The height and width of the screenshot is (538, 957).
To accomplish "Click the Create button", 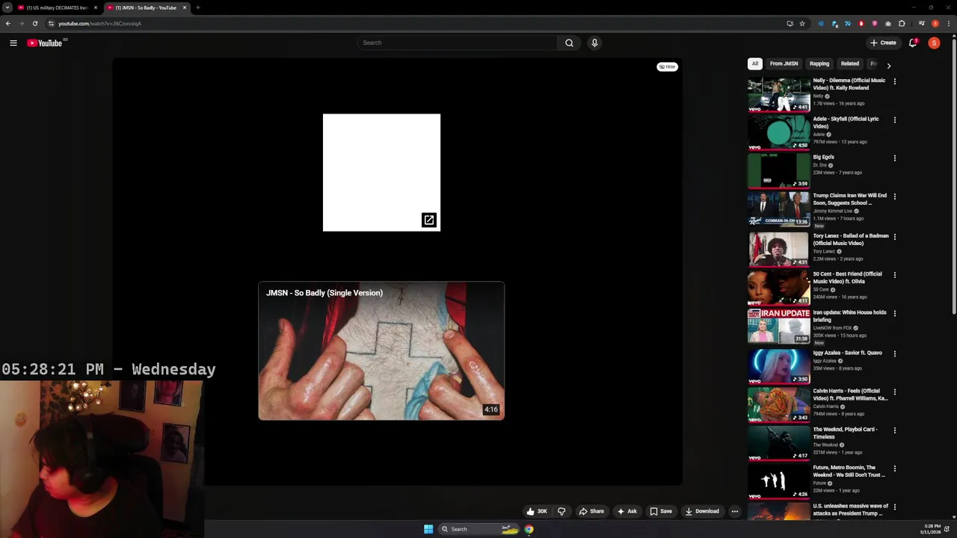I will click(883, 43).
